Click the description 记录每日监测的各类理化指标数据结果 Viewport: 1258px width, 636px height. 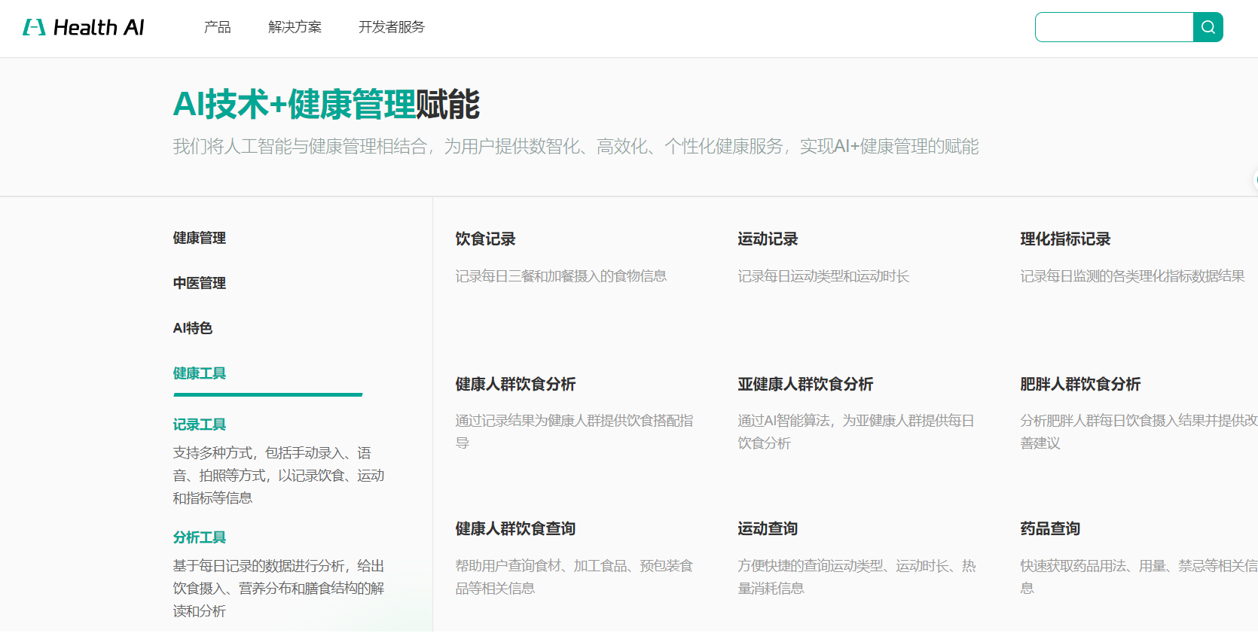[x=1132, y=276]
